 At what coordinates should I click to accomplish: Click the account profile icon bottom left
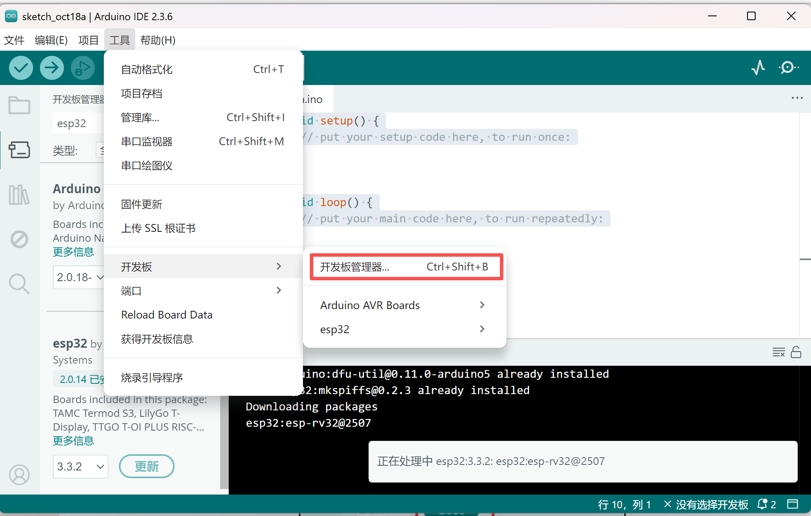click(x=19, y=475)
